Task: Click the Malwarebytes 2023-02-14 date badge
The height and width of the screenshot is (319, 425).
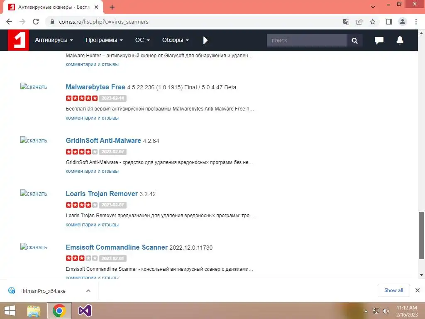Action: 113,98
